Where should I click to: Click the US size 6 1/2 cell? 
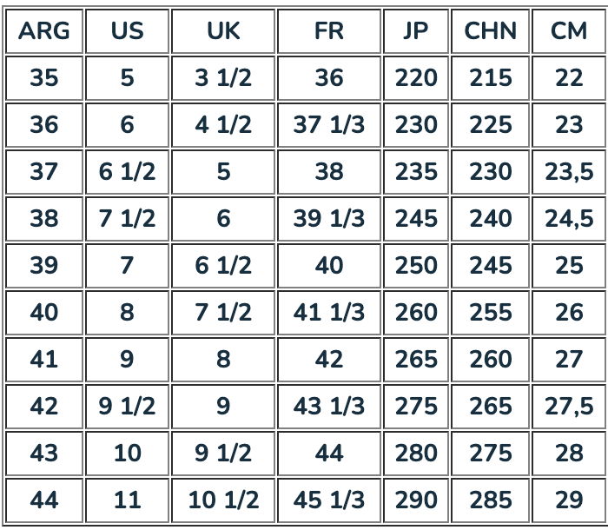click(127, 172)
